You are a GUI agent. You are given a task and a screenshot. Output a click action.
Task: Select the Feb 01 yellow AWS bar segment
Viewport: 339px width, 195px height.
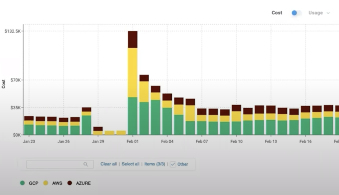coord(133,73)
